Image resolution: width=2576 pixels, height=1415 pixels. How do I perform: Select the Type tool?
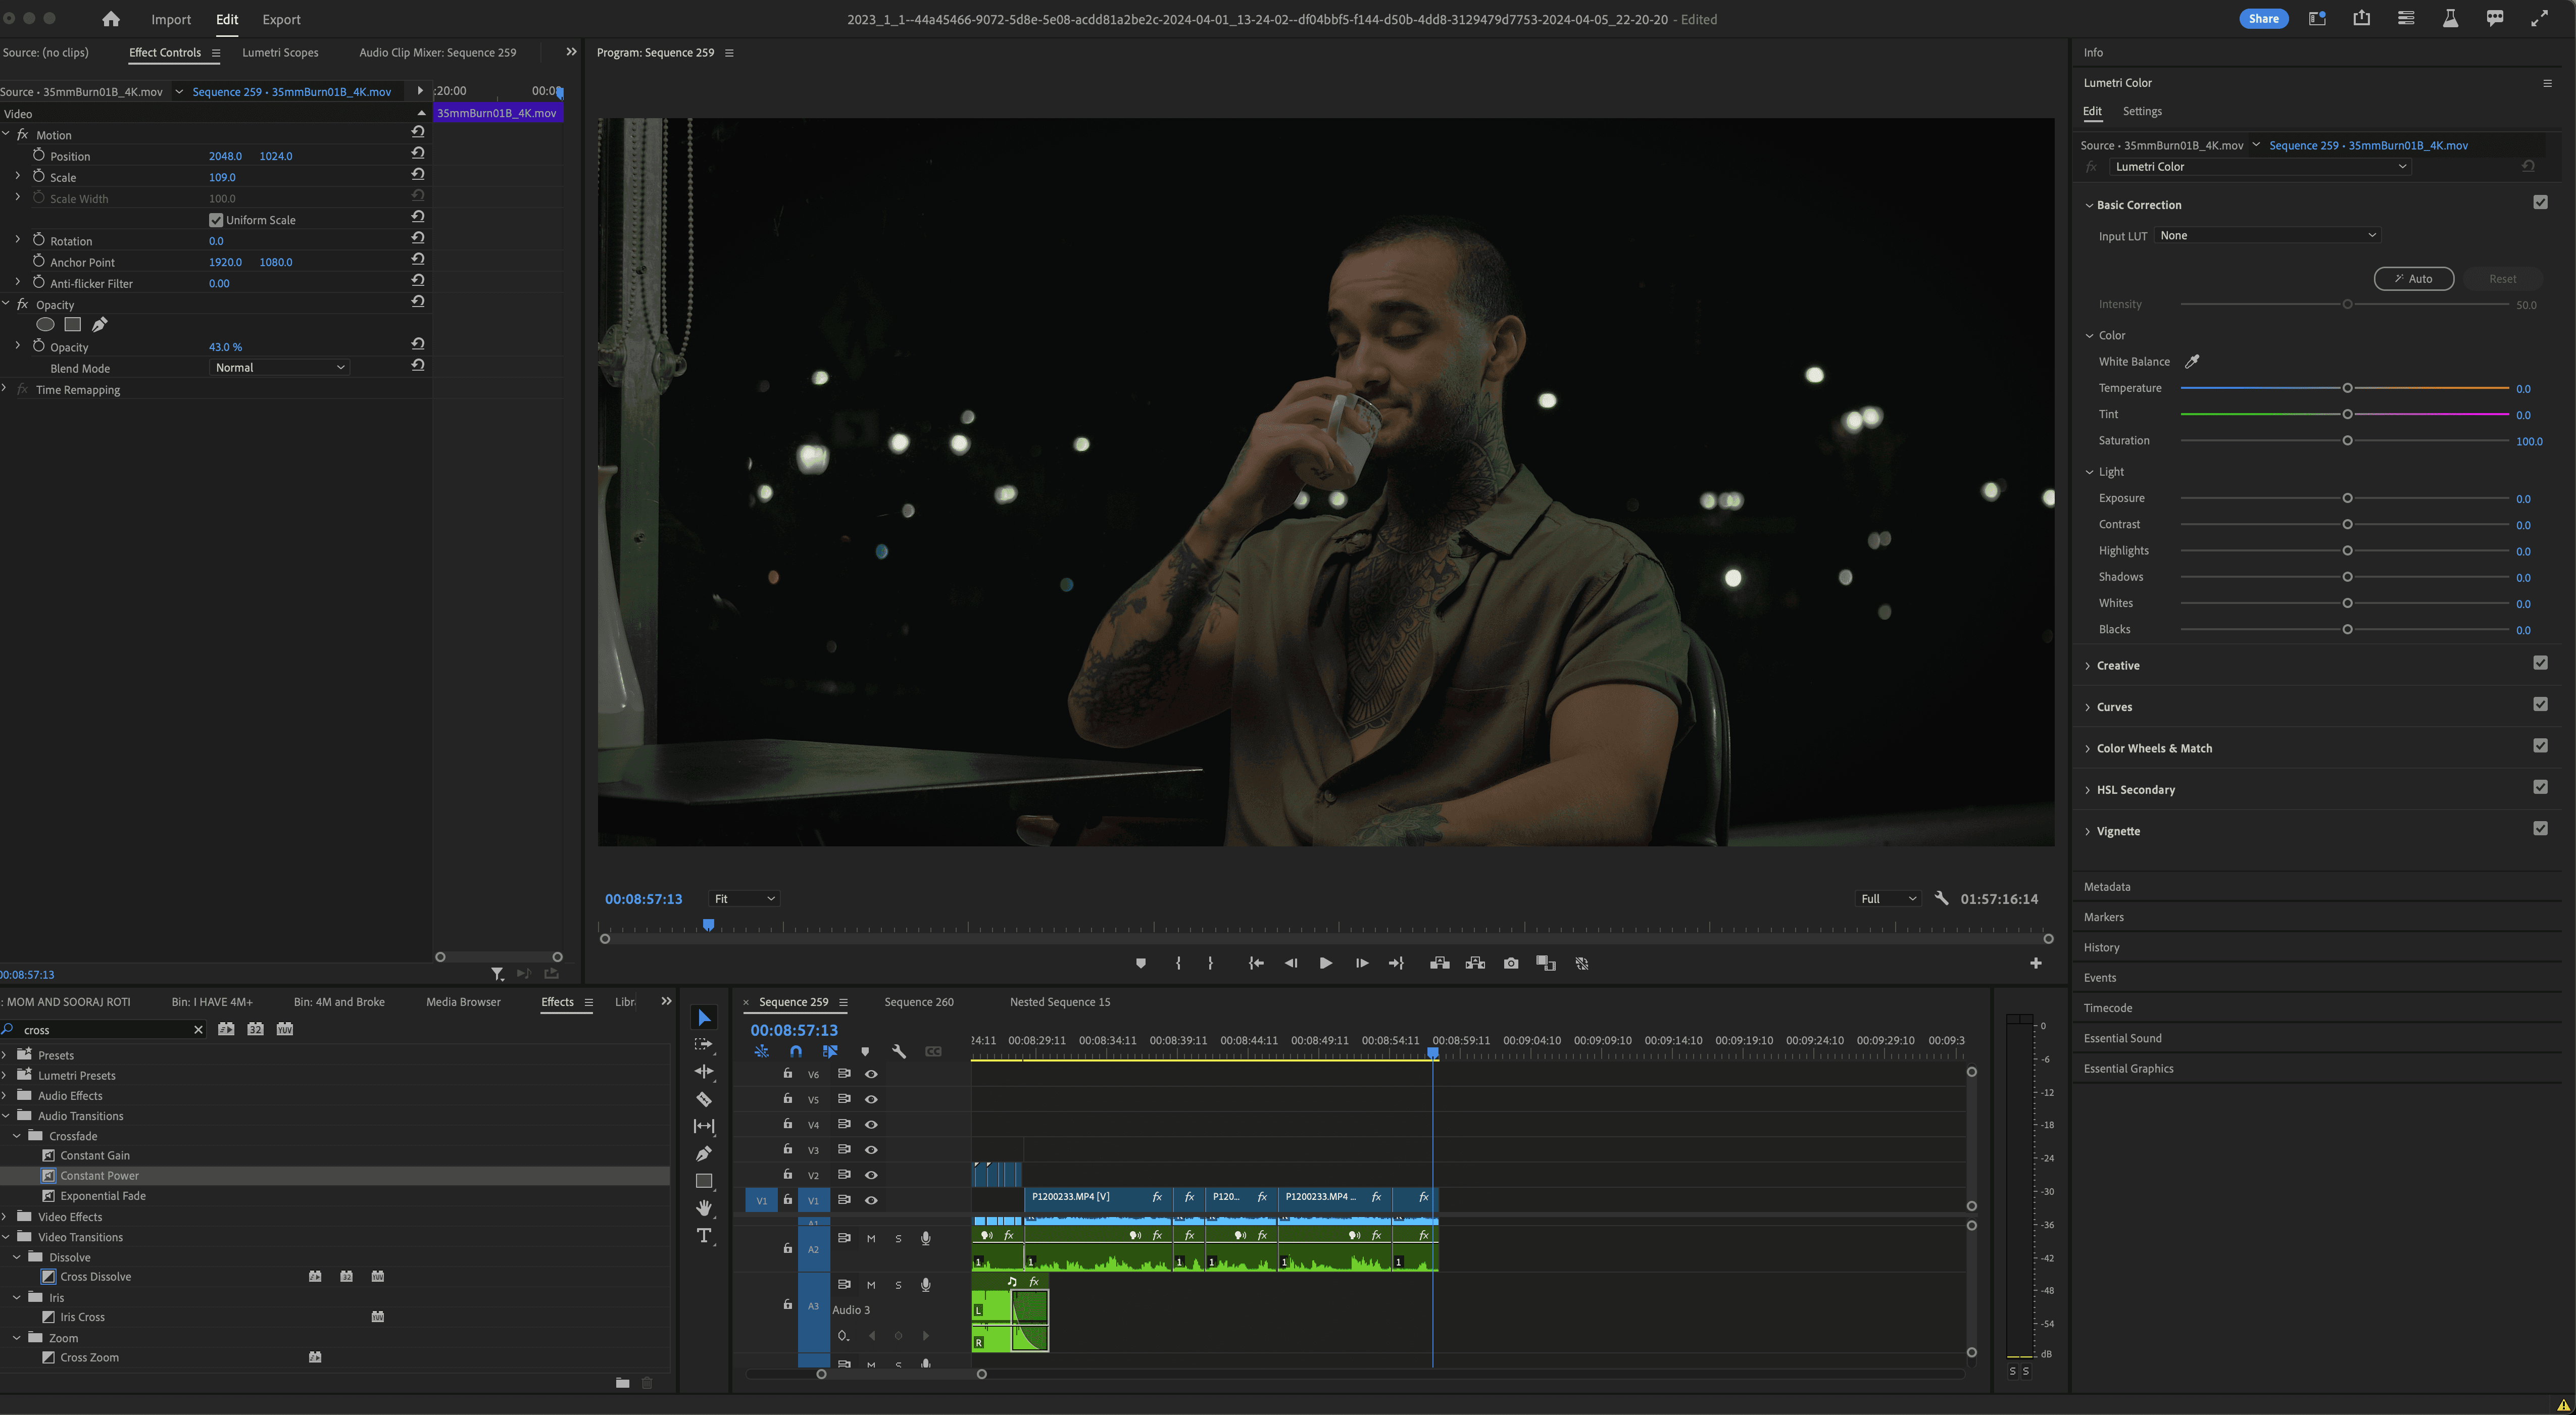pos(704,1236)
